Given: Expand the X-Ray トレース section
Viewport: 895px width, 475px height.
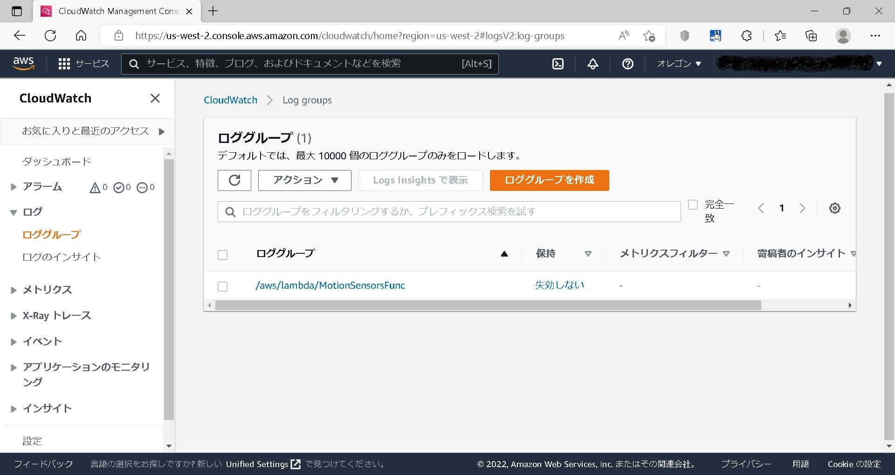Looking at the screenshot, I should 14,316.
